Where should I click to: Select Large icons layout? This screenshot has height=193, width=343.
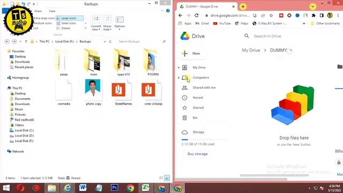70,18
